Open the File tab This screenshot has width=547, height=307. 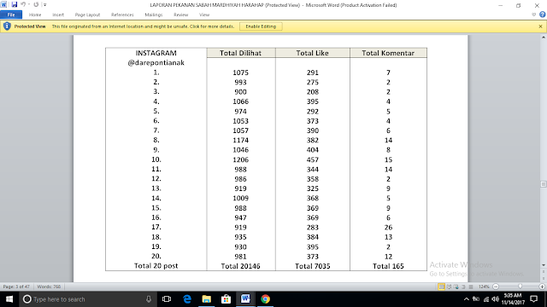click(x=11, y=14)
